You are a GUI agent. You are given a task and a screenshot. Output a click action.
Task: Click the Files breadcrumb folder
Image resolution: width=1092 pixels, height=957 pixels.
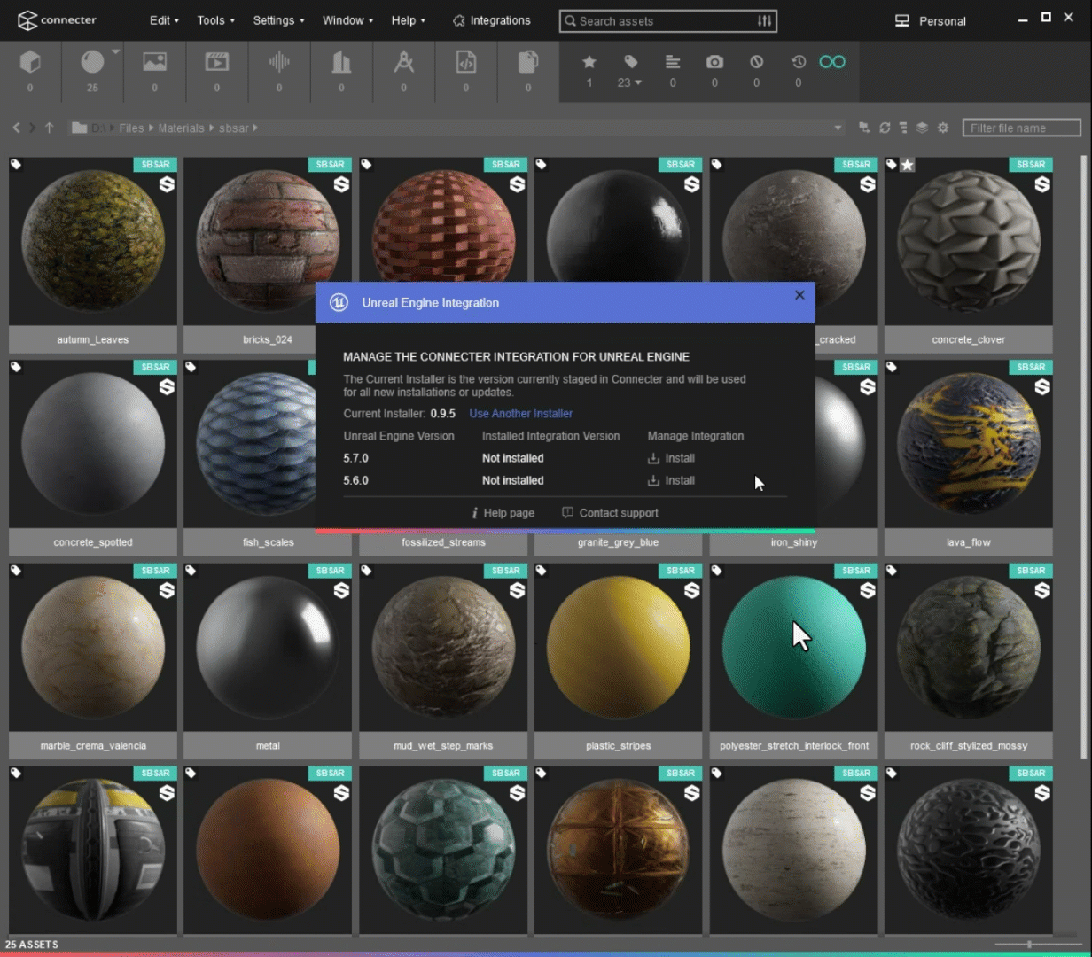pos(131,128)
